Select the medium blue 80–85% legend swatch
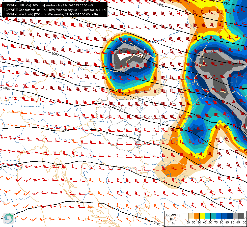 pyautogui.click(x=224, y=216)
